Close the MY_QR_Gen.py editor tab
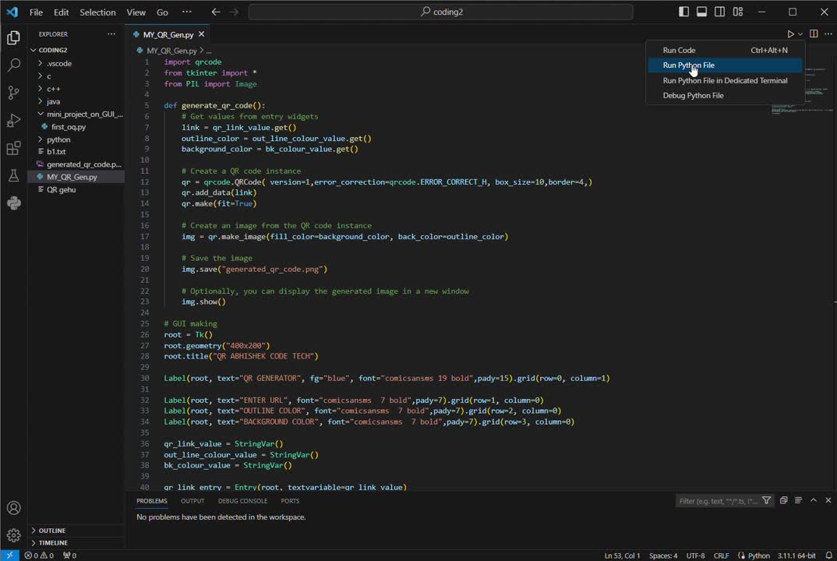The height and width of the screenshot is (561, 837). (201, 34)
